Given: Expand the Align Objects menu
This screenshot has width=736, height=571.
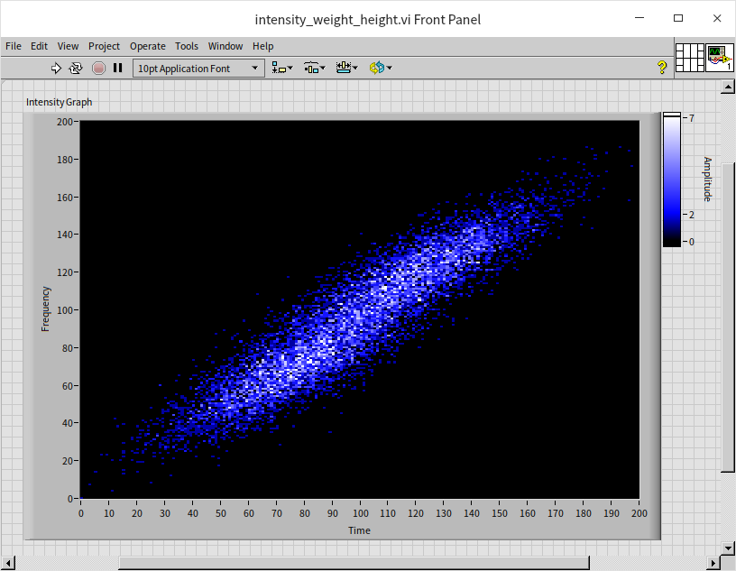Looking at the screenshot, I should click(282, 68).
